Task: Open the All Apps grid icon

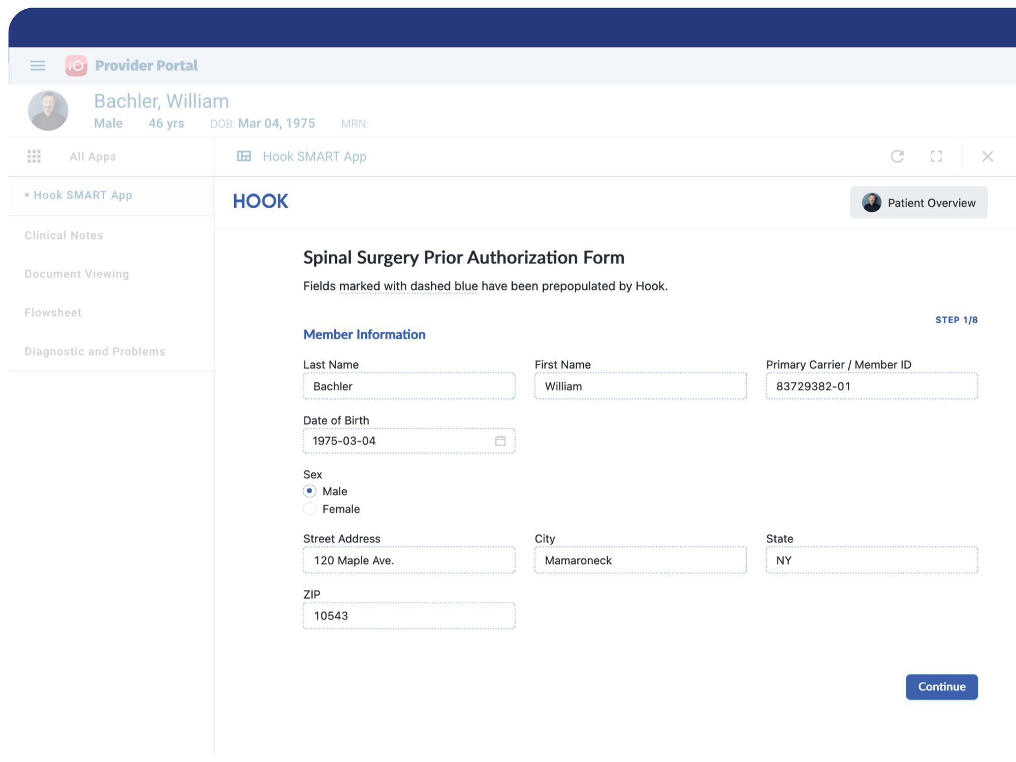Action: pyautogui.click(x=34, y=156)
